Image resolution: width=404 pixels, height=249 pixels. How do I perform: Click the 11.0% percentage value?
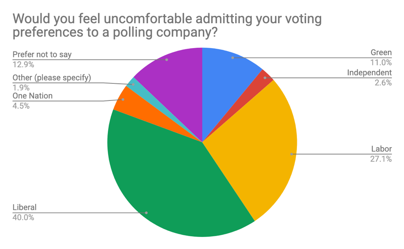[x=381, y=63]
